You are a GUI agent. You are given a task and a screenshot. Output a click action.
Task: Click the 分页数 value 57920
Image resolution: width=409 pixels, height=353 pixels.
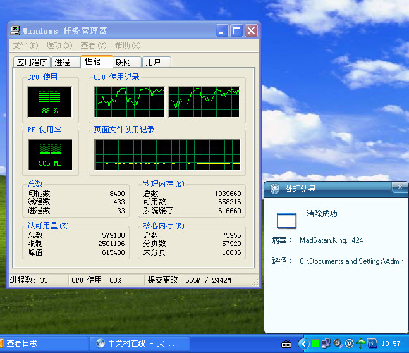pyautogui.click(x=231, y=244)
